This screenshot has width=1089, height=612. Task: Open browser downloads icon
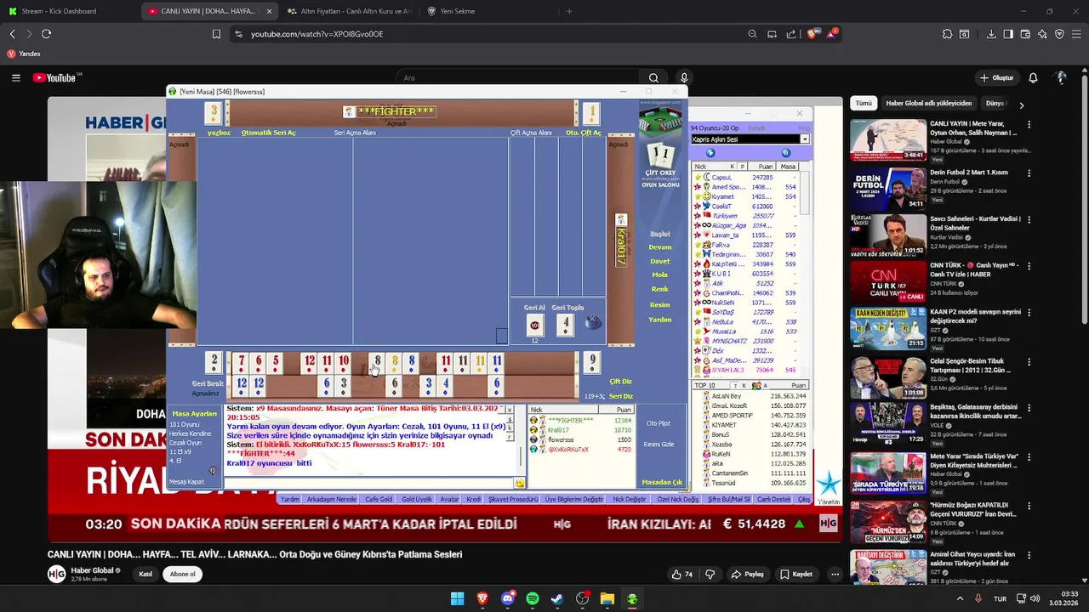pyautogui.click(x=991, y=34)
